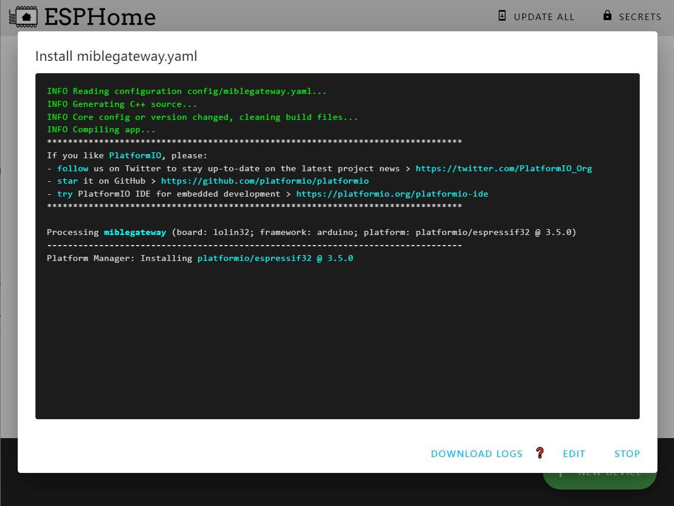Click the word "star" in the GitHub line
The width and height of the screenshot is (674, 506).
(x=67, y=181)
